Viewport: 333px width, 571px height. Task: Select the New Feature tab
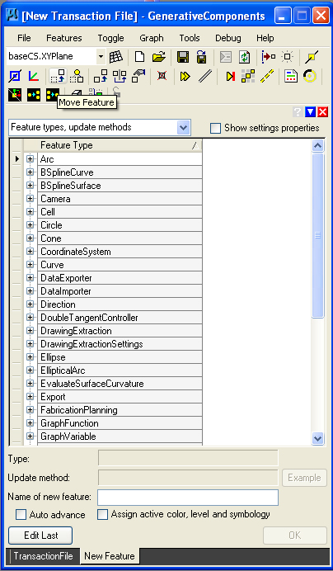110,556
